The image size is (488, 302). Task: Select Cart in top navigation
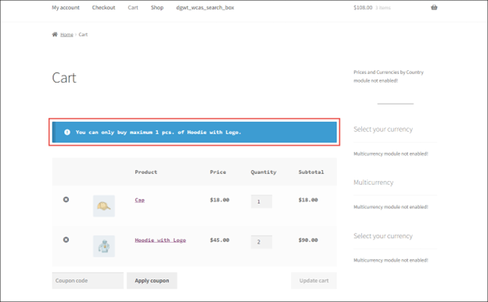coord(133,8)
